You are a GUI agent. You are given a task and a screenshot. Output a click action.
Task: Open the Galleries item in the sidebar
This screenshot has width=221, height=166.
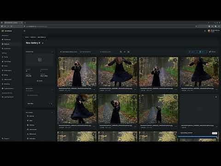[x=11, y=44]
